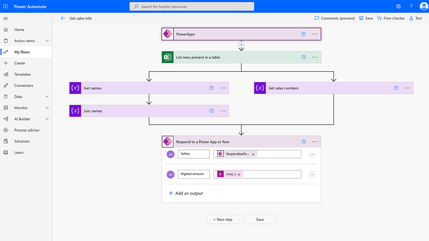The height and width of the screenshot is (241, 429).
Task: Run the Flow checker
Action: tap(391, 18)
